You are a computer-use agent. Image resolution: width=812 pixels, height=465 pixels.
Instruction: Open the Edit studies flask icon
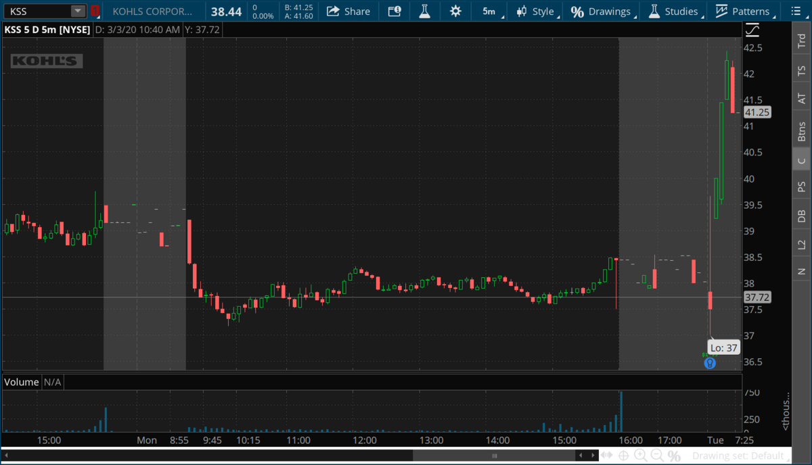tap(425, 11)
